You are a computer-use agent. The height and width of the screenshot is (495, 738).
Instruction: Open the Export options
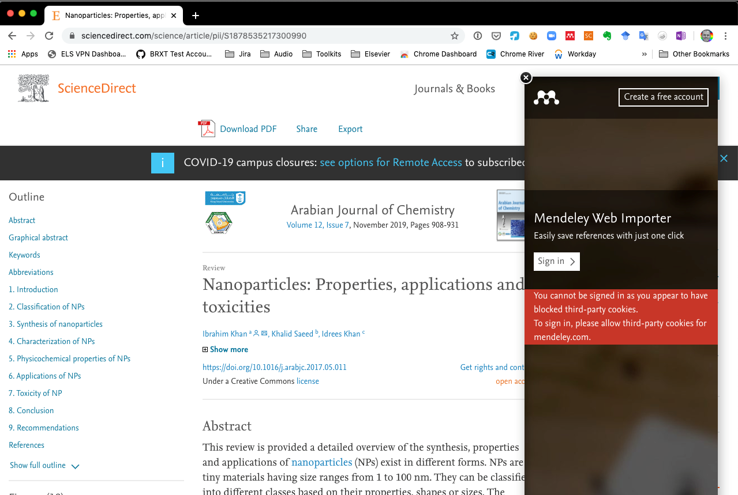tap(350, 129)
